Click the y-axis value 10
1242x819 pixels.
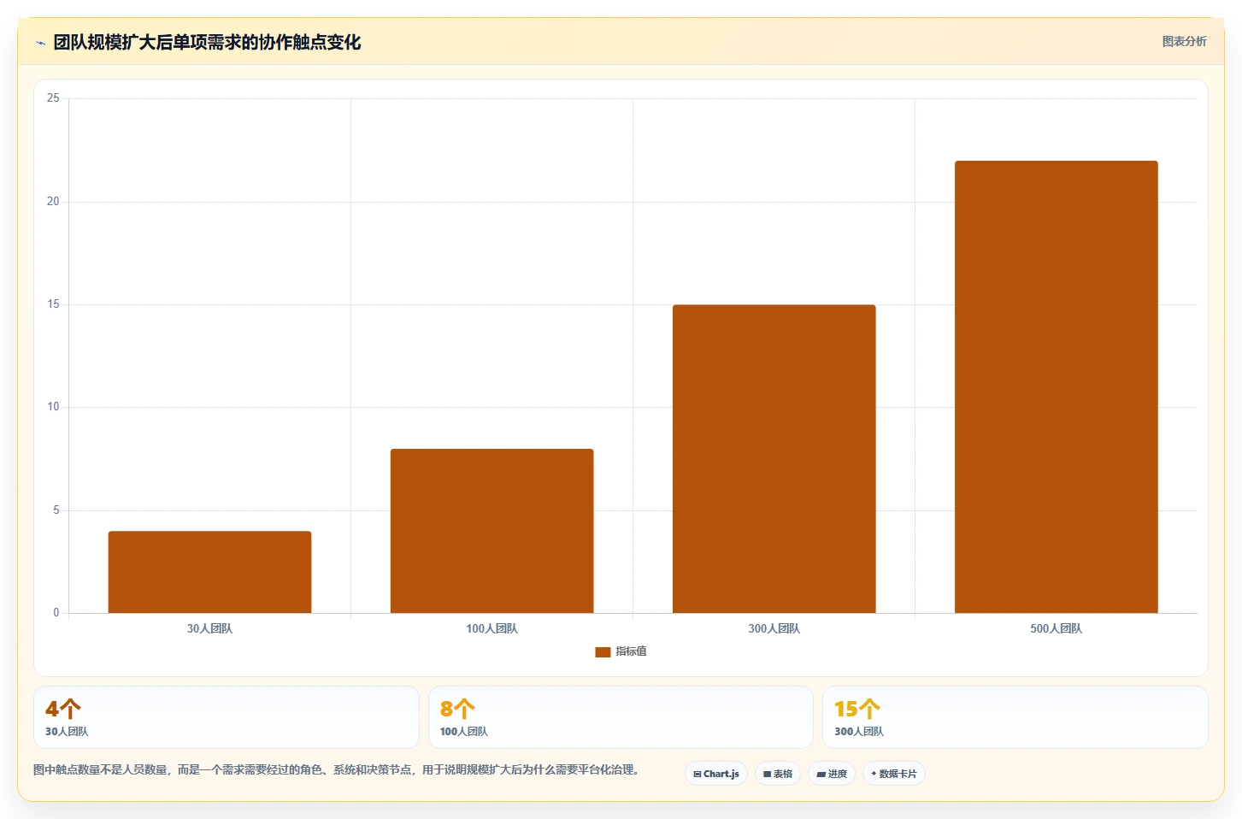pos(53,407)
